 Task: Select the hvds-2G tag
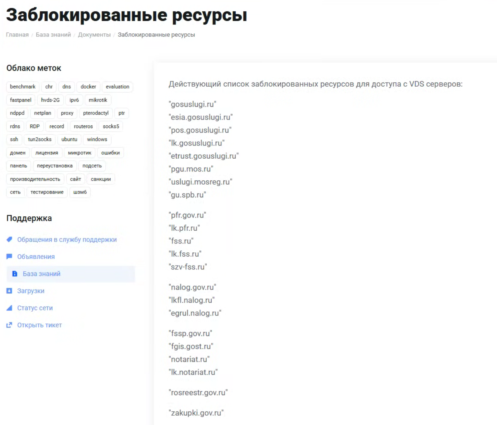point(50,100)
